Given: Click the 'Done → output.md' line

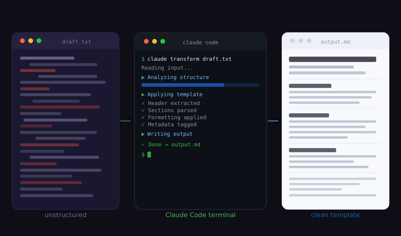Looking at the screenshot, I should click(171, 145).
